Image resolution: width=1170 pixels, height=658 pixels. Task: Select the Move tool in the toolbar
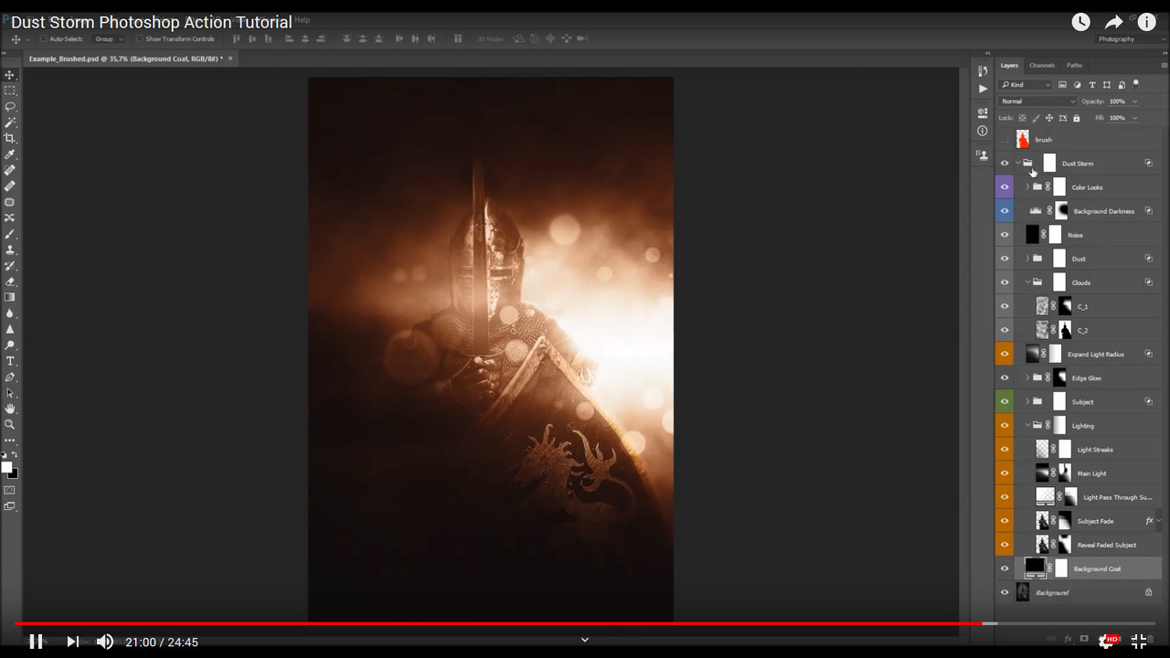pyautogui.click(x=10, y=75)
